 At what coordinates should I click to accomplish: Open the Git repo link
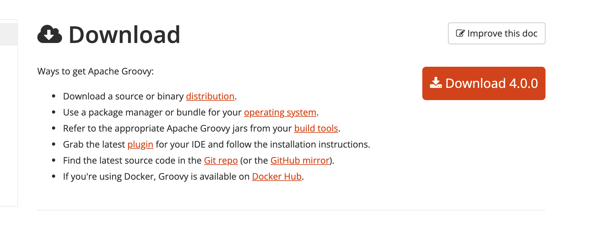pyautogui.click(x=221, y=160)
